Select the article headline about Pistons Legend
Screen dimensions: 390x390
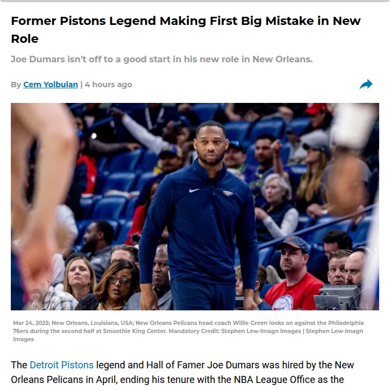(186, 30)
